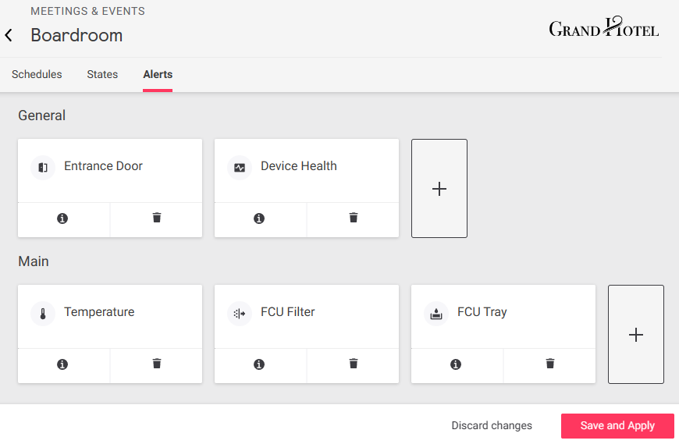Screen dimensions: 679x444
Task: Add a new General alert
Action: (x=439, y=189)
